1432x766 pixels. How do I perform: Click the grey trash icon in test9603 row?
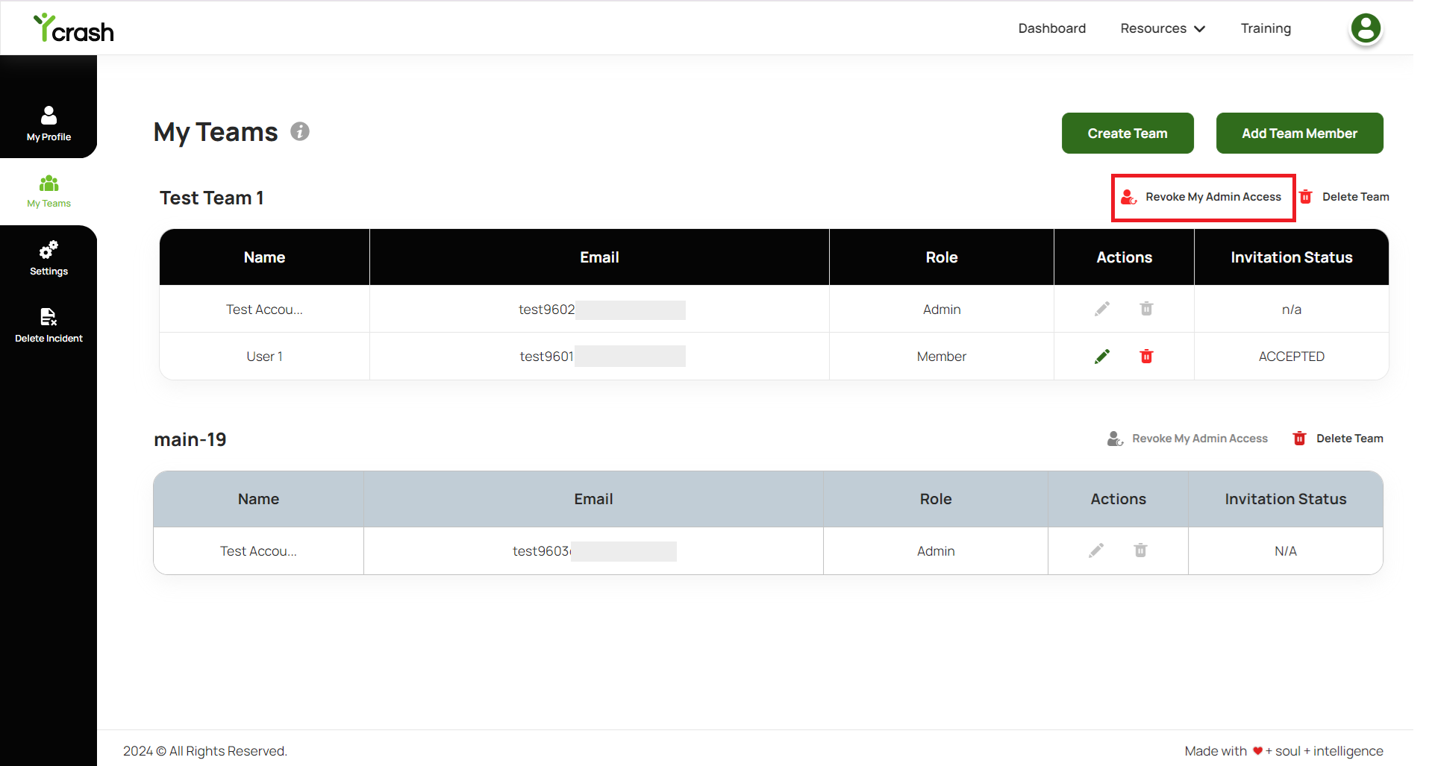tap(1141, 550)
